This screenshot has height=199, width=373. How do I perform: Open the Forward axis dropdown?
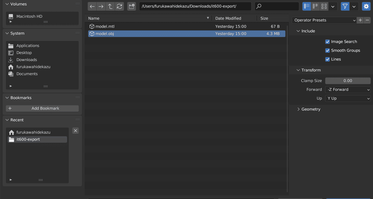coord(348,89)
